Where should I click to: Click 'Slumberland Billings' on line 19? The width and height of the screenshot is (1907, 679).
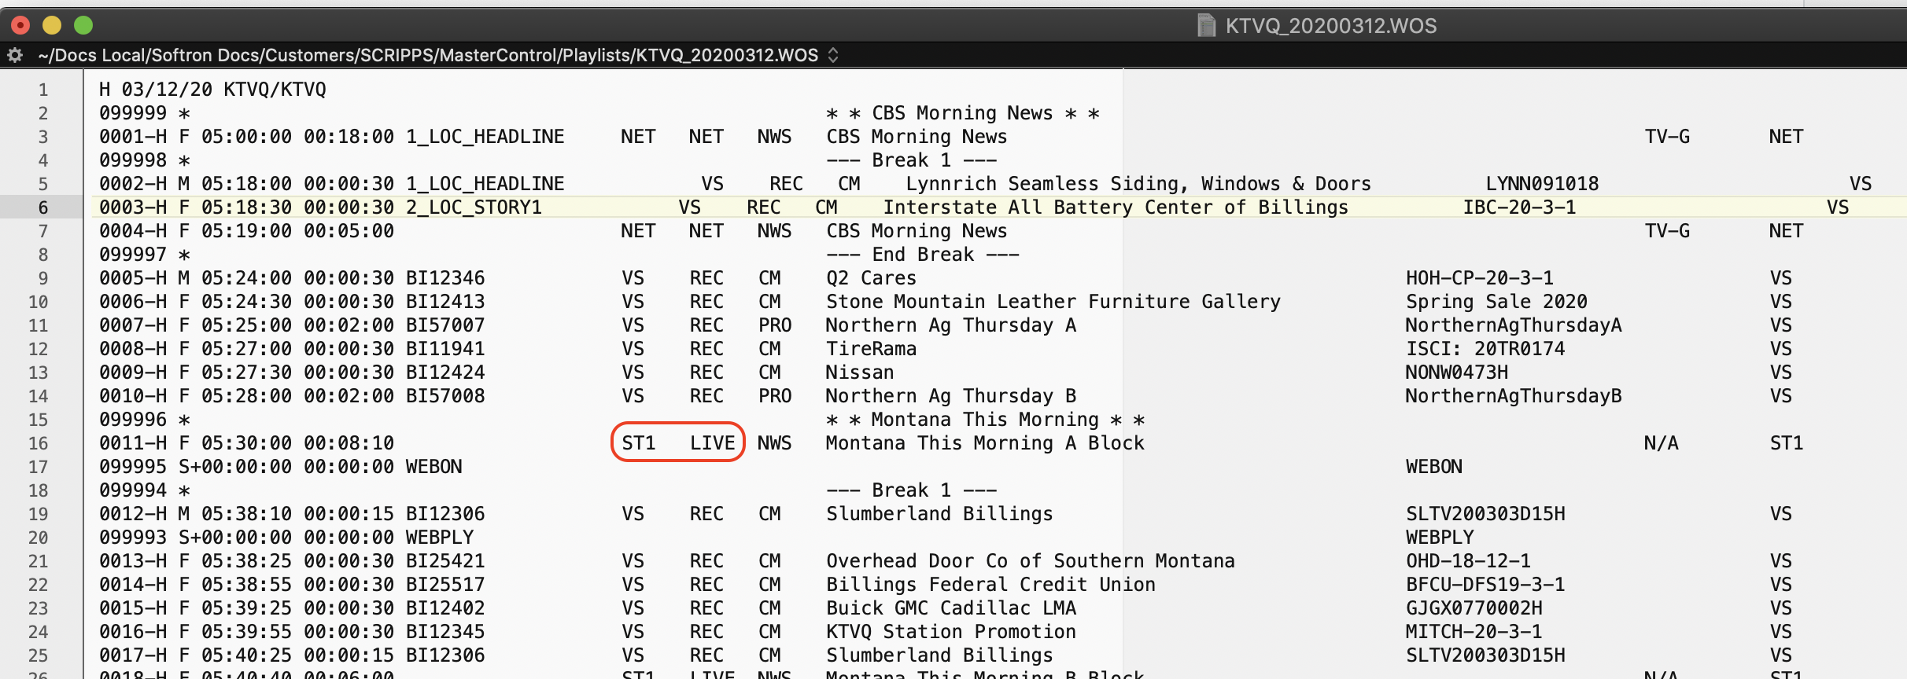[939, 514]
